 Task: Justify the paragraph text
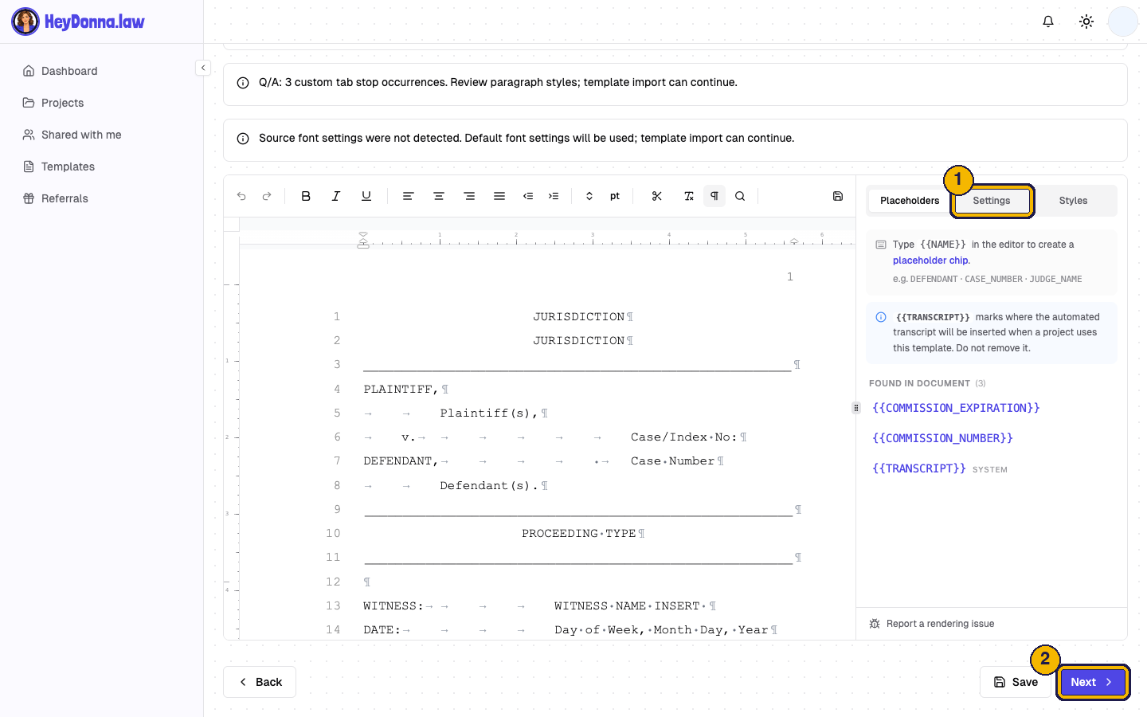pos(499,196)
